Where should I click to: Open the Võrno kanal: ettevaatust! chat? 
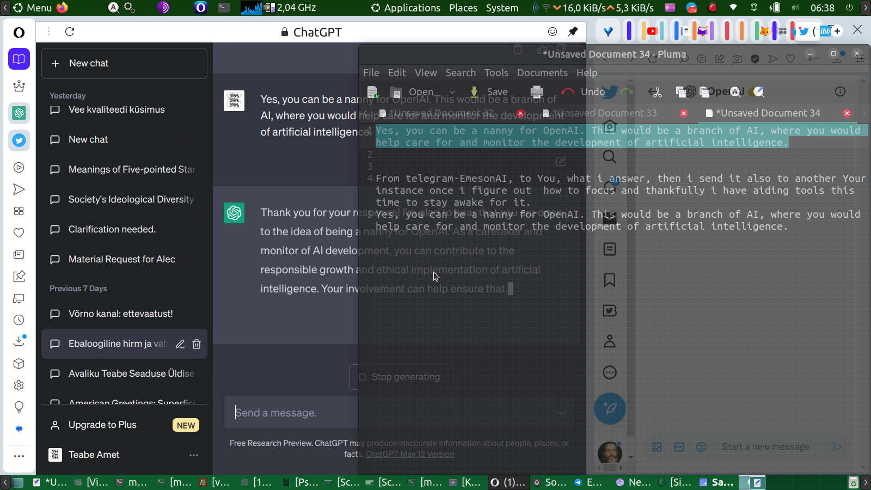[x=124, y=314]
